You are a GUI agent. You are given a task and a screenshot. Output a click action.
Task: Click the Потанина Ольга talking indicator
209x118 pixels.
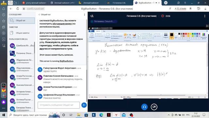pos(104,21)
